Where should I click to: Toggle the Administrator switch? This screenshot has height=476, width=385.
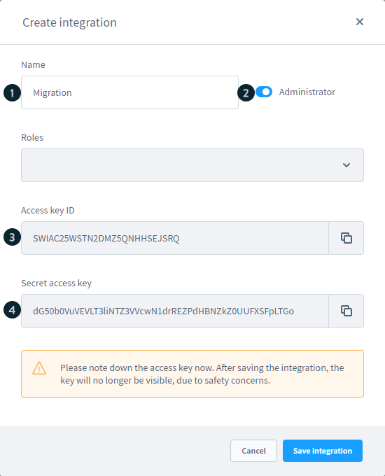pos(263,92)
